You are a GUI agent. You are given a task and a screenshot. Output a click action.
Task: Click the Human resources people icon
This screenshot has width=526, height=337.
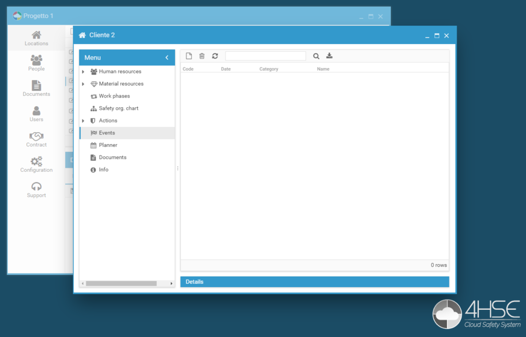[x=93, y=72]
